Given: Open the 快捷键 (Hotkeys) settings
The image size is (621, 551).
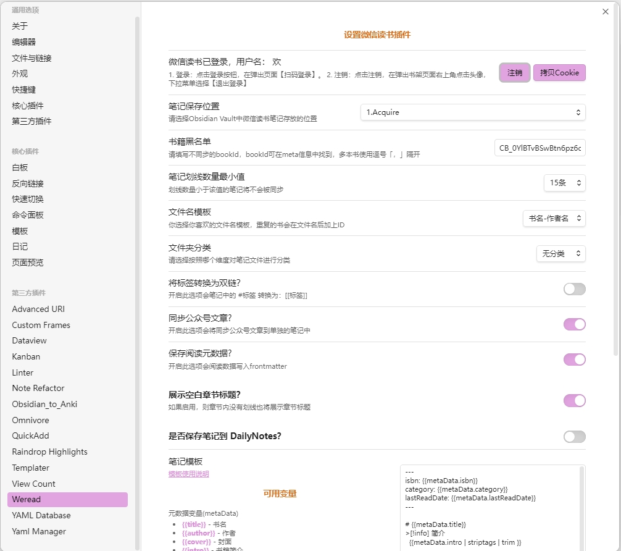Looking at the screenshot, I should (25, 90).
